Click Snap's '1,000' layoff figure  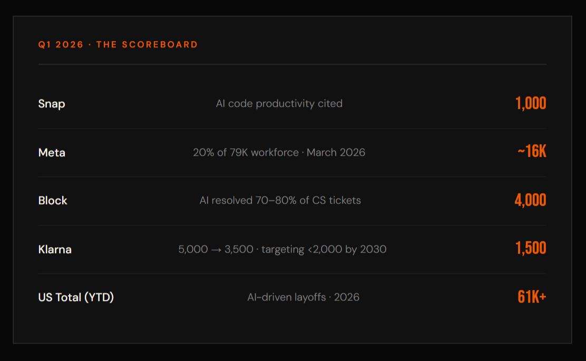531,103
